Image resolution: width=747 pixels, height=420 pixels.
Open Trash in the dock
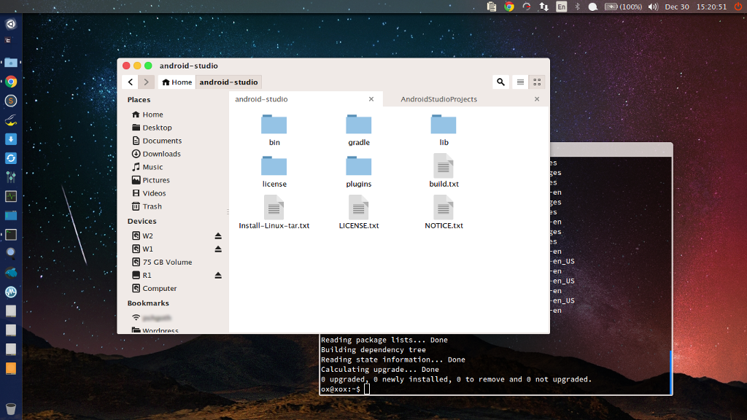(10, 408)
